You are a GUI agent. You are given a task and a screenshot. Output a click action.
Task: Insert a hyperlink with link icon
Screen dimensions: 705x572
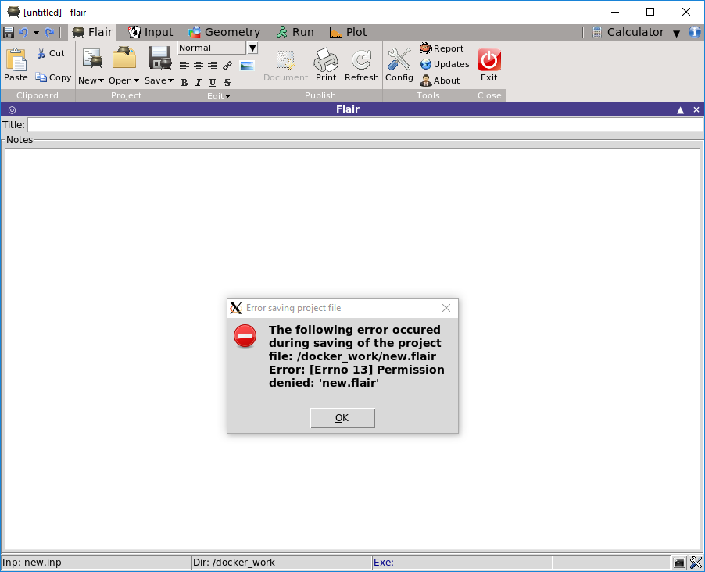[227, 66]
